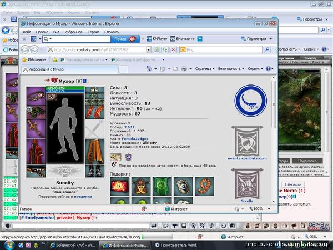333x250 pixels.
Task: Click the red robe armor item slot
Action: (36, 152)
